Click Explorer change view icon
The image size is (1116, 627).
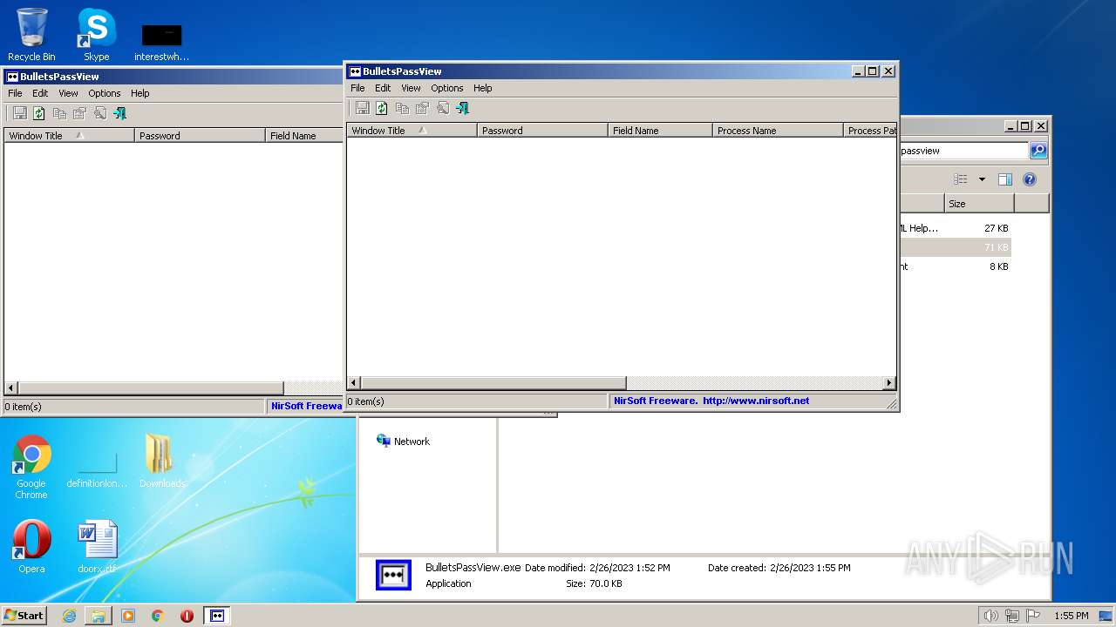(961, 179)
